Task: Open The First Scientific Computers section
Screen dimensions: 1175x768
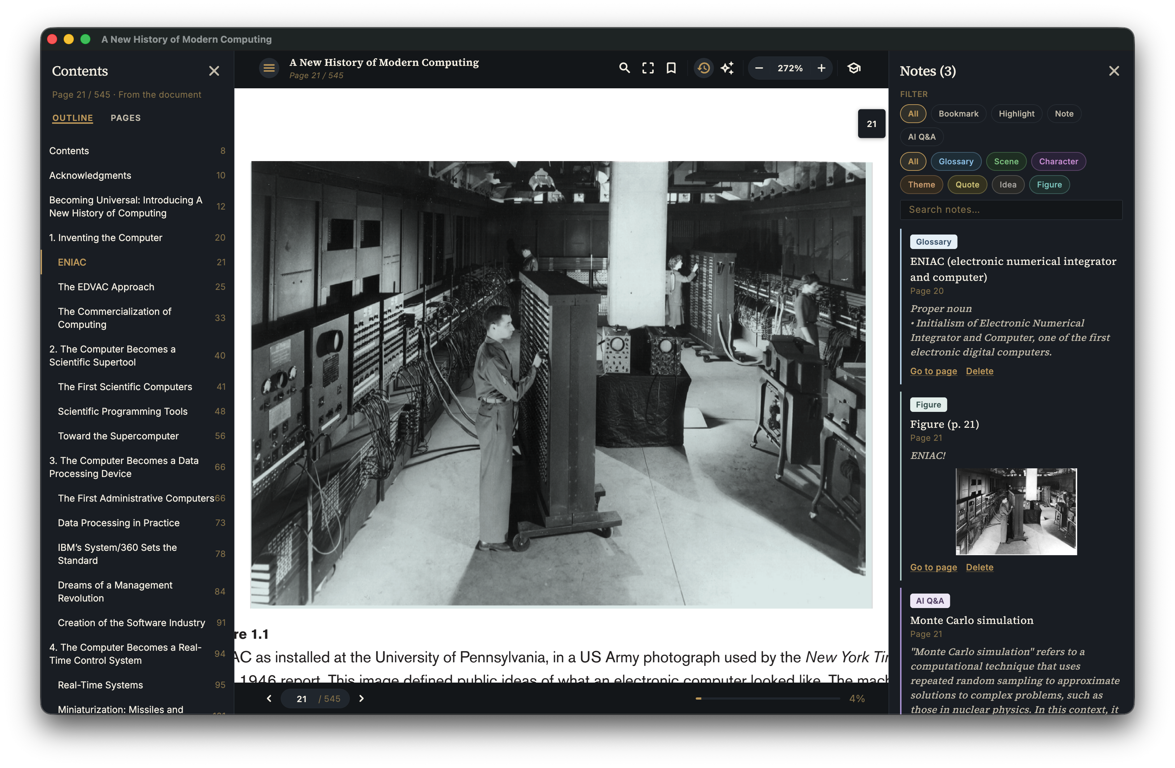Action: 137,387
